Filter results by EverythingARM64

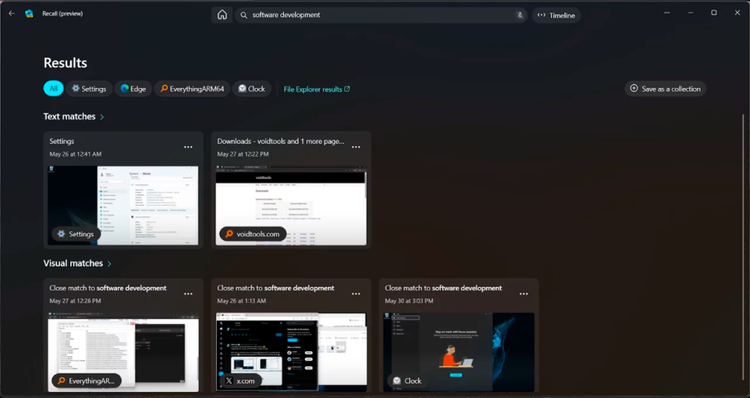[x=192, y=89]
